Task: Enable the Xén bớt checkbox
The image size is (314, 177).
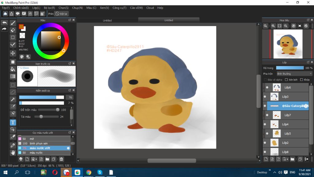Action: click(x=286, y=80)
